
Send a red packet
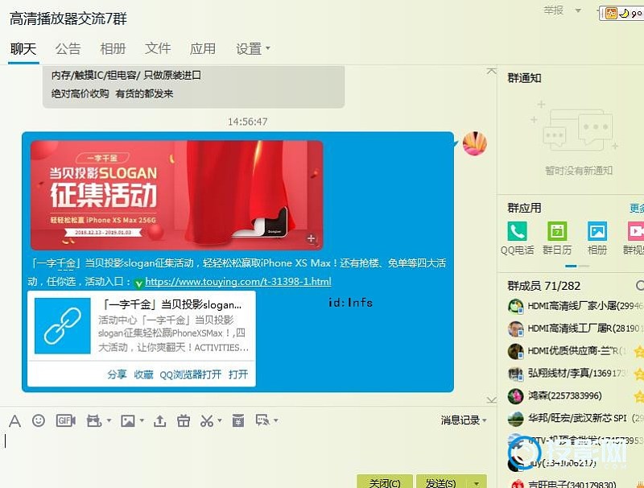click(238, 420)
